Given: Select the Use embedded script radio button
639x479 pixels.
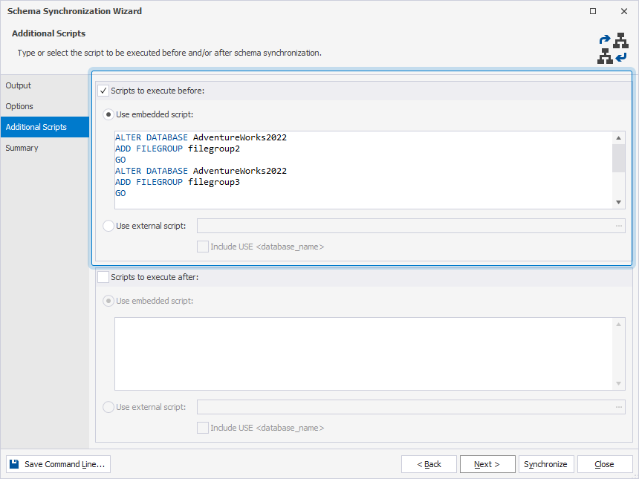Looking at the screenshot, I should pyautogui.click(x=108, y=114).
